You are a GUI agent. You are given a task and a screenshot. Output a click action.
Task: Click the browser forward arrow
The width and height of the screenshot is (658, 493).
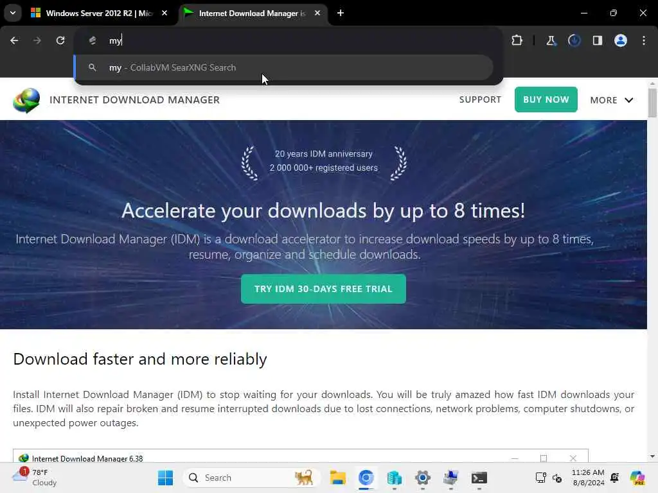tap(37, 40)
